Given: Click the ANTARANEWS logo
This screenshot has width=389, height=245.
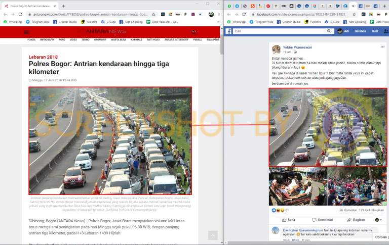Looking at the screenshot, I should point(102,32).
